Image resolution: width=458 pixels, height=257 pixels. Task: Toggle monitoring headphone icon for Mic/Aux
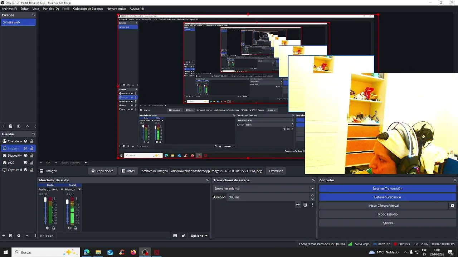pyautogui.click(x=75, y=228)
